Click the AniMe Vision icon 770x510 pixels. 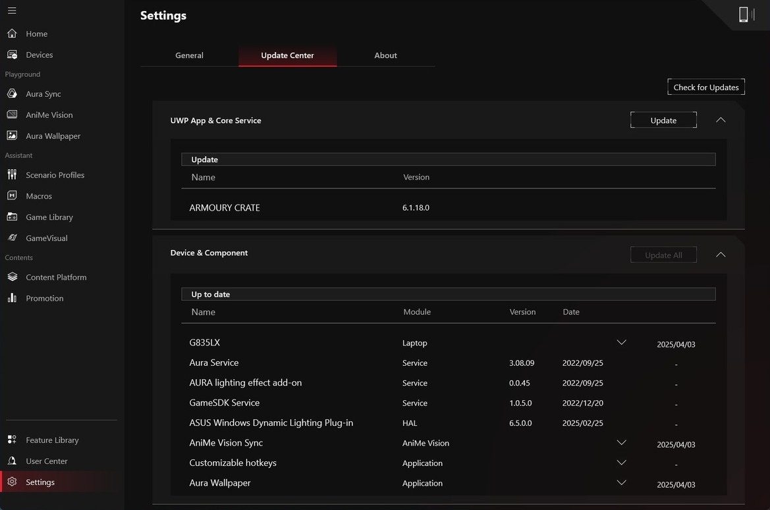point(13,115)
